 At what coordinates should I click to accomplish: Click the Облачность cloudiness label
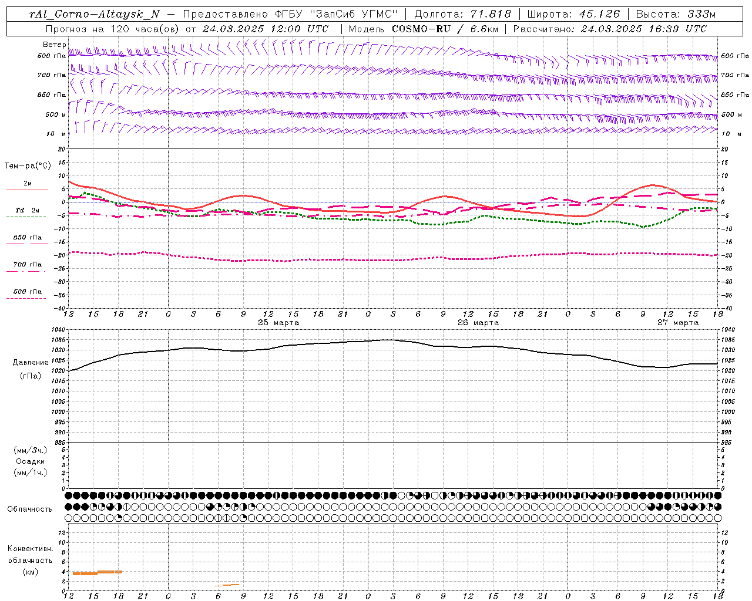(x=30, y=509)
